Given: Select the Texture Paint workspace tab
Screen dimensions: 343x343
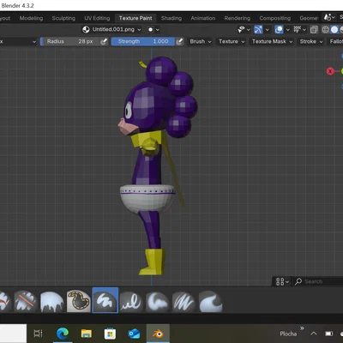Looking at the screenshot, I should (135, 18).
